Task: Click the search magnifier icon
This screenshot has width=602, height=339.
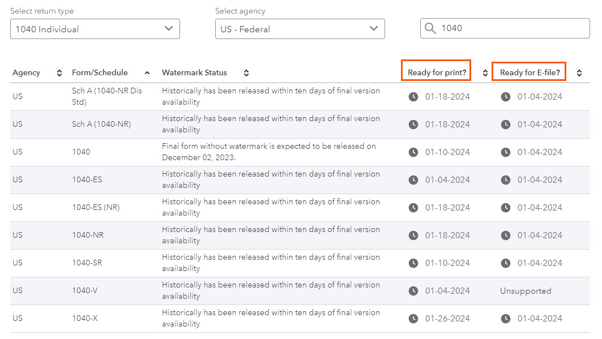Action: [430, 28]
